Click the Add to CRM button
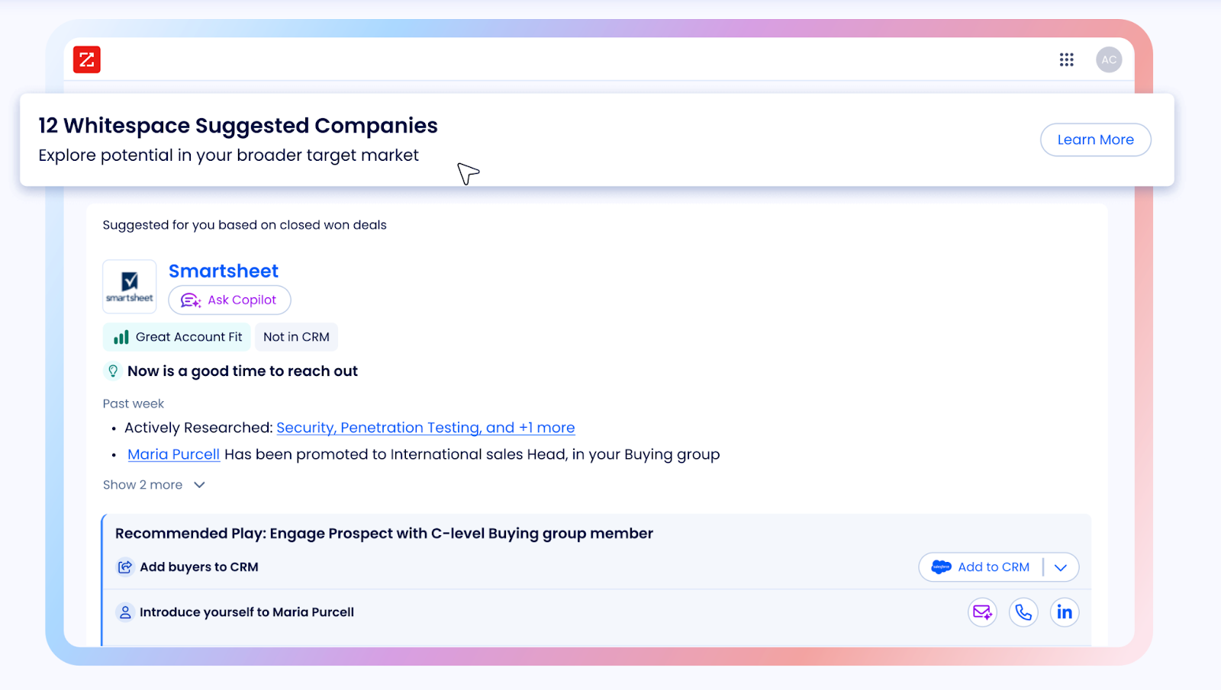This screenshot has width=1221, height=690. pyautogui.click(x=981, y=566)
